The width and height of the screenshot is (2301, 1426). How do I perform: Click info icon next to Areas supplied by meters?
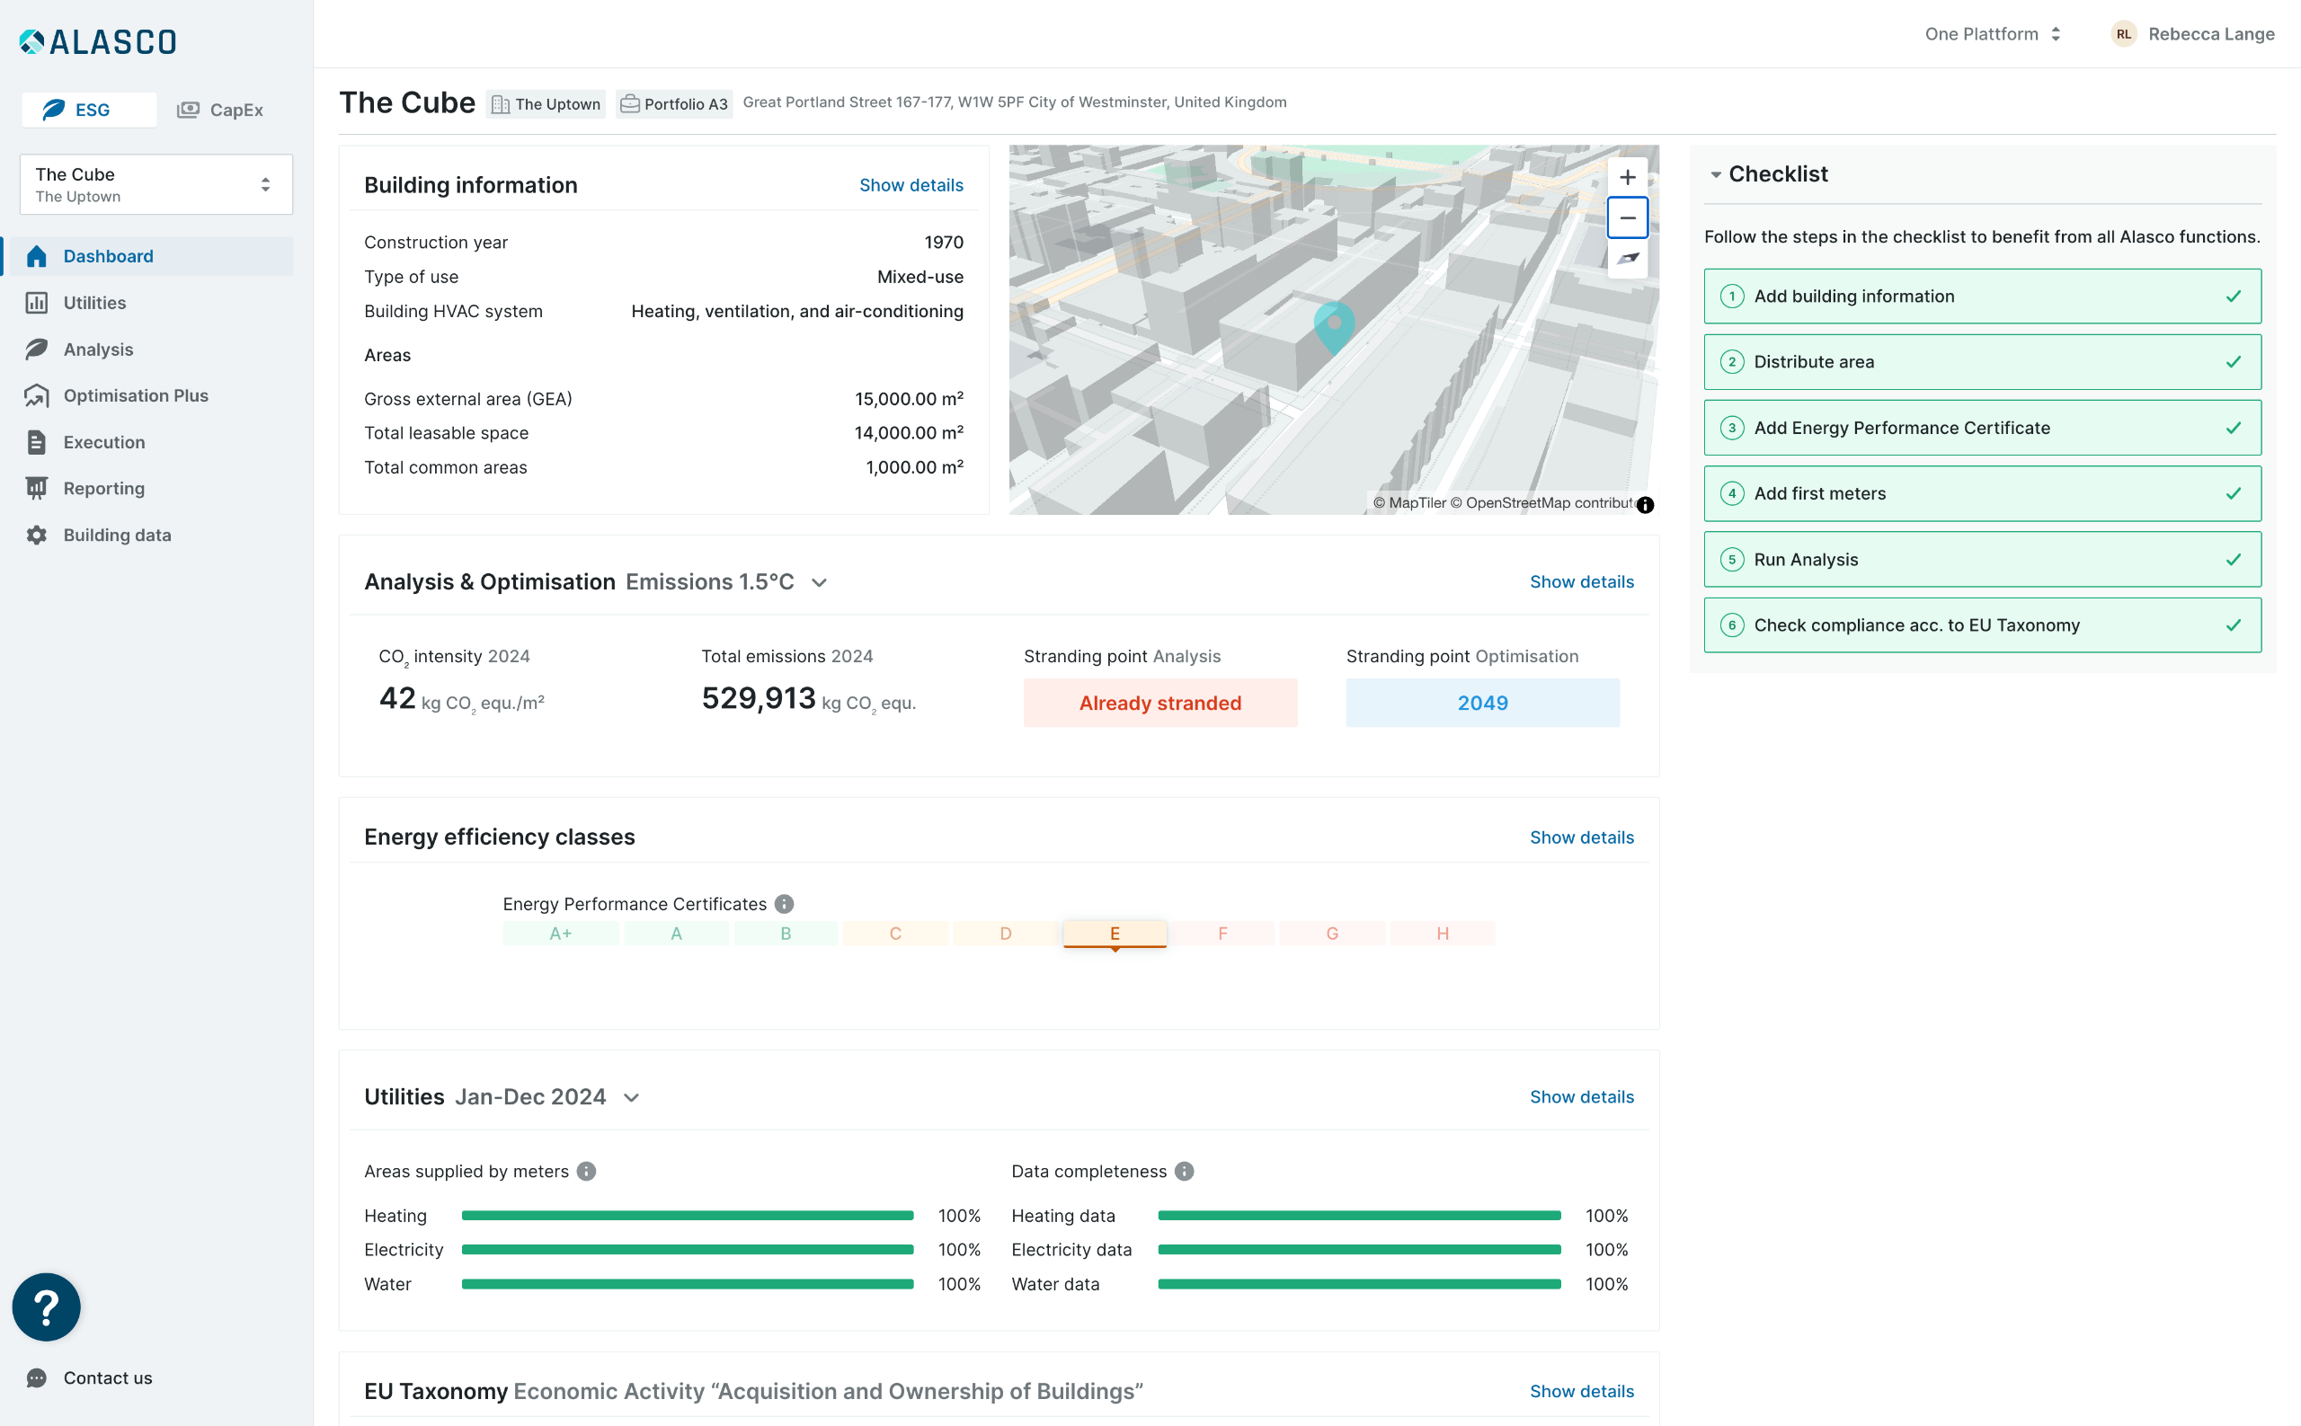[x=586, y=1171]
